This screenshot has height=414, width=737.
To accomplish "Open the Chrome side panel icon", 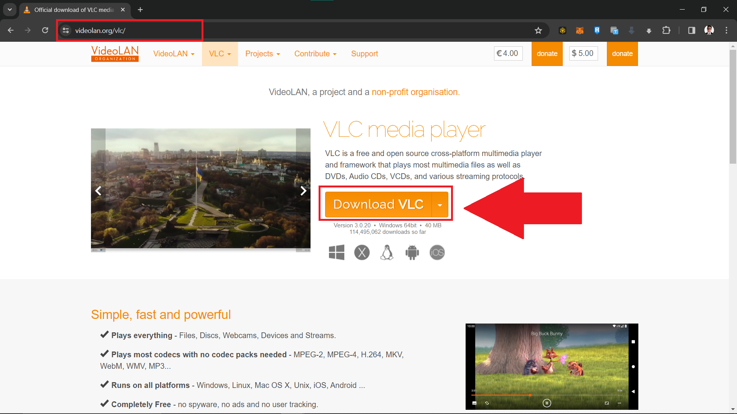I will pyautogui.click(x=692, y=30).
